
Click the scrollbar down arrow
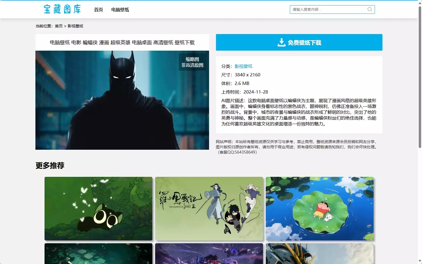[x=420, y=261]
